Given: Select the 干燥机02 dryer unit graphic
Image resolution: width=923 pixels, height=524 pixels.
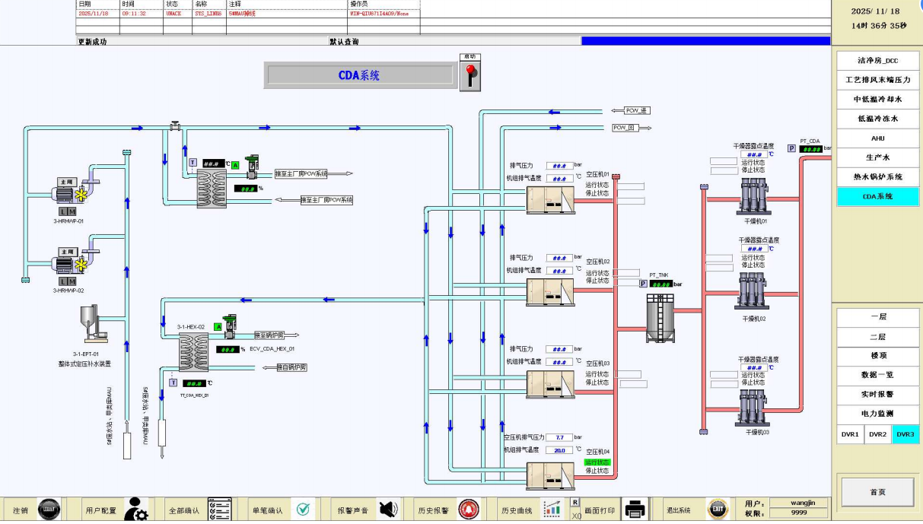Looking at the screenshot, I should click(x=752, y=291).
